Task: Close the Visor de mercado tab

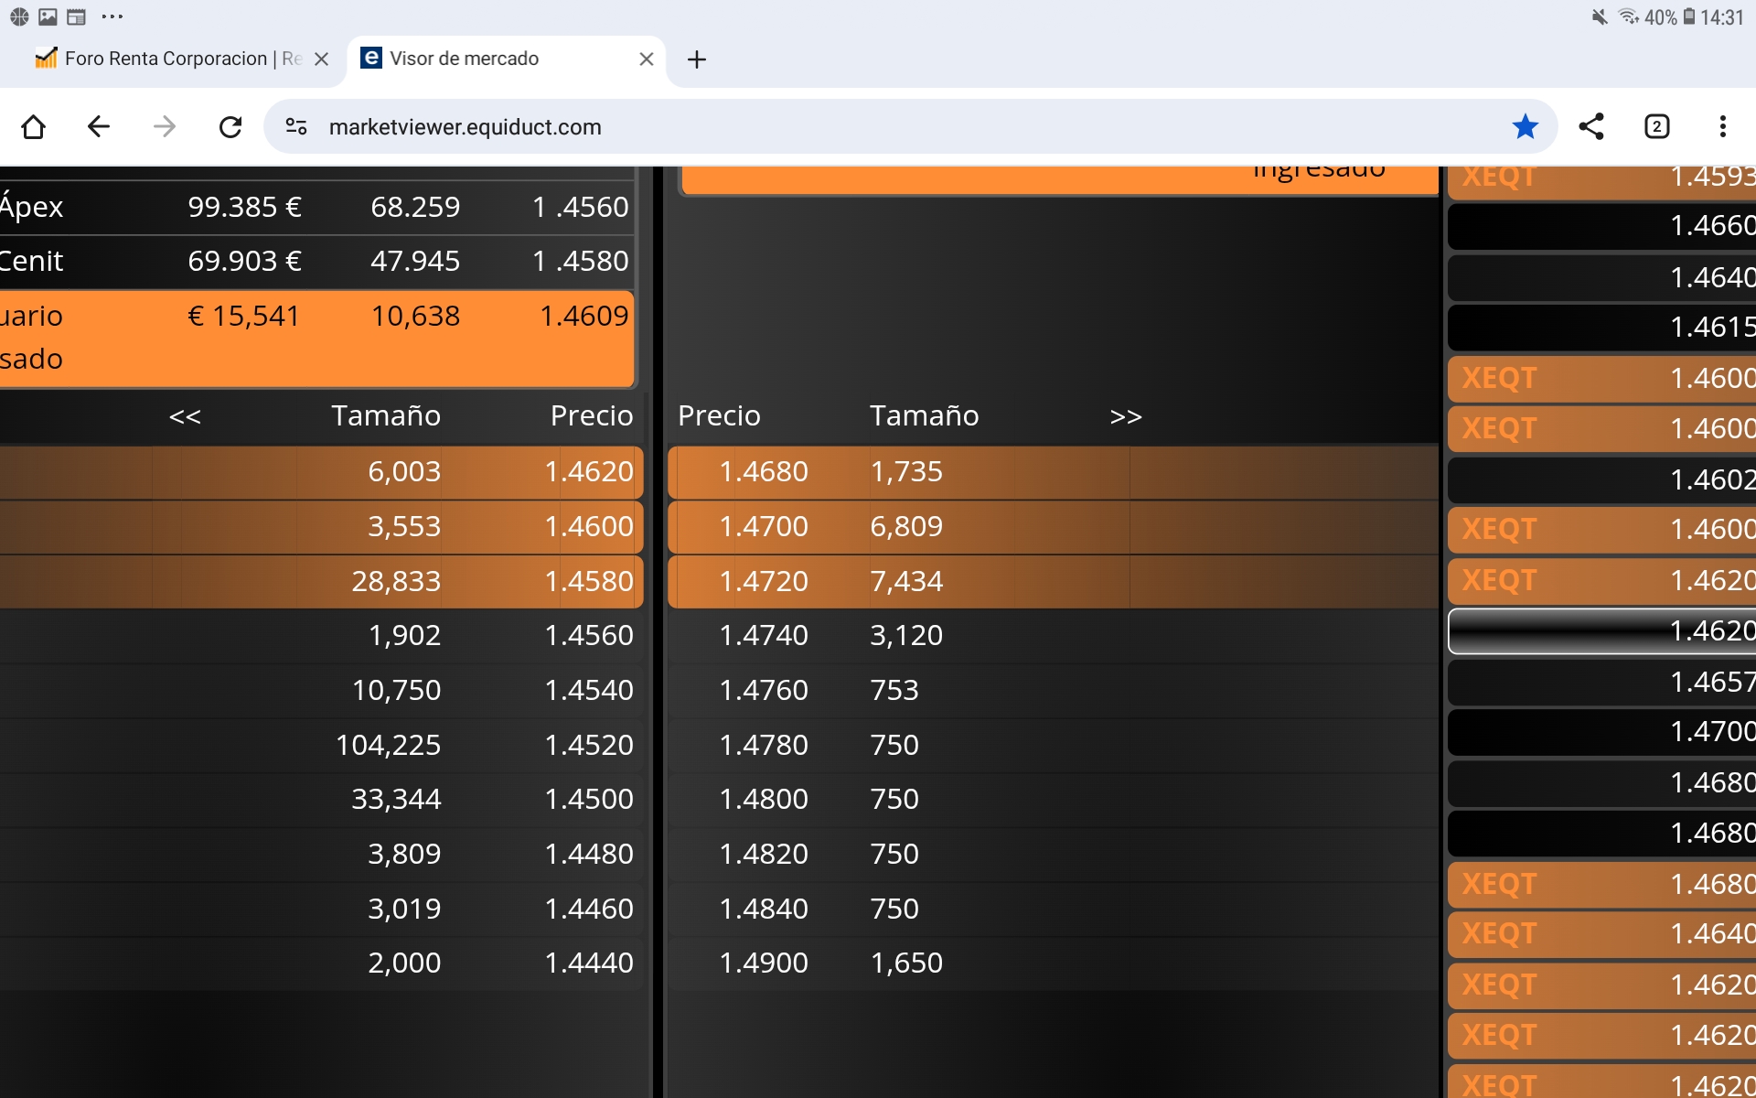Action: click(x=647, y=59)
